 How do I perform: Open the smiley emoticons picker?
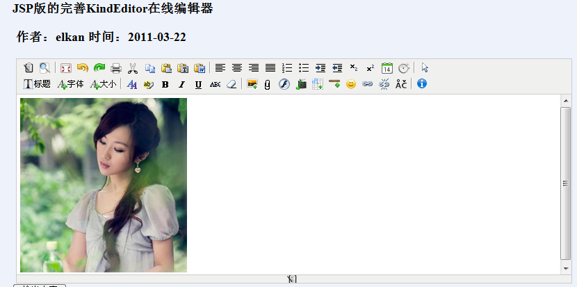[x=351, y=84]
